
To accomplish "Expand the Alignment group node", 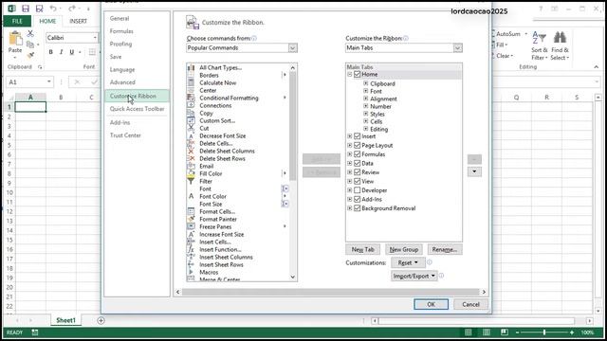I will (365, 99).
